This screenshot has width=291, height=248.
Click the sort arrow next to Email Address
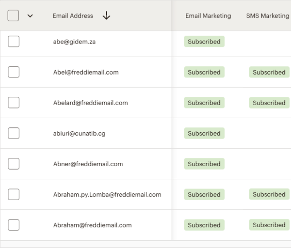[x=107, y=15]
